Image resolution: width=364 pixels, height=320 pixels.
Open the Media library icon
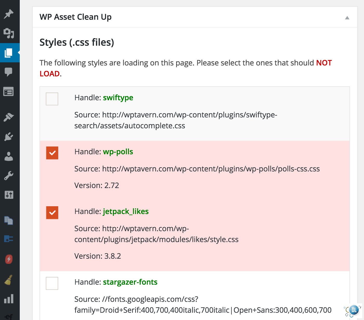[x=9, y=33]
